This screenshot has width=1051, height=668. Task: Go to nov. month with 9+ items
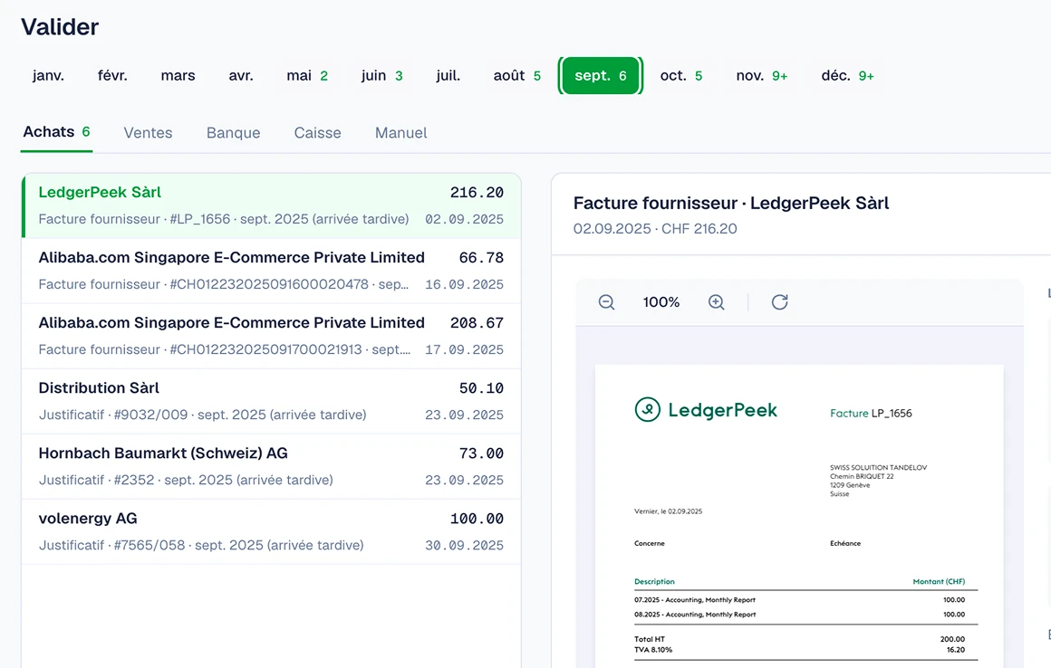tap(761, 76)
